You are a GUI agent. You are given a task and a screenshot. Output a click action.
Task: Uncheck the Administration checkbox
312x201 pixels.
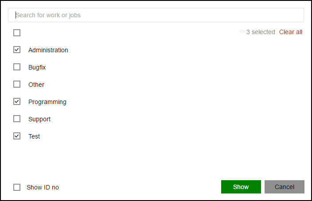tap(17, 50)
